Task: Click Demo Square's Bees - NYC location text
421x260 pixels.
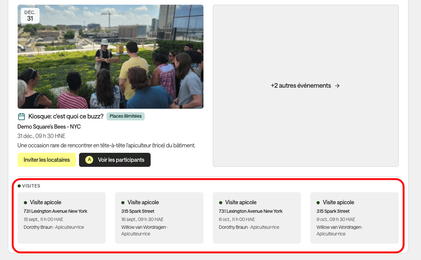Action: coord(49,127)
